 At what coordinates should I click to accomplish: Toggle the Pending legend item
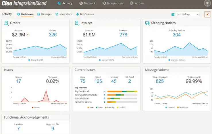click(x=110, y=107)
